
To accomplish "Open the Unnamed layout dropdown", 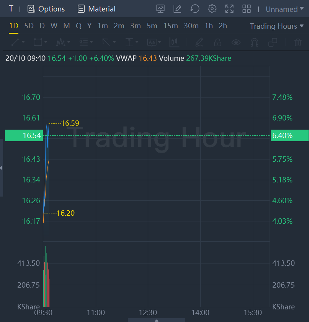I will 285,9.
